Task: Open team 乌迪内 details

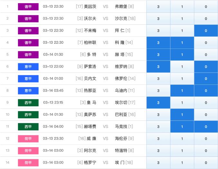Action: click(x=121, y=91)
